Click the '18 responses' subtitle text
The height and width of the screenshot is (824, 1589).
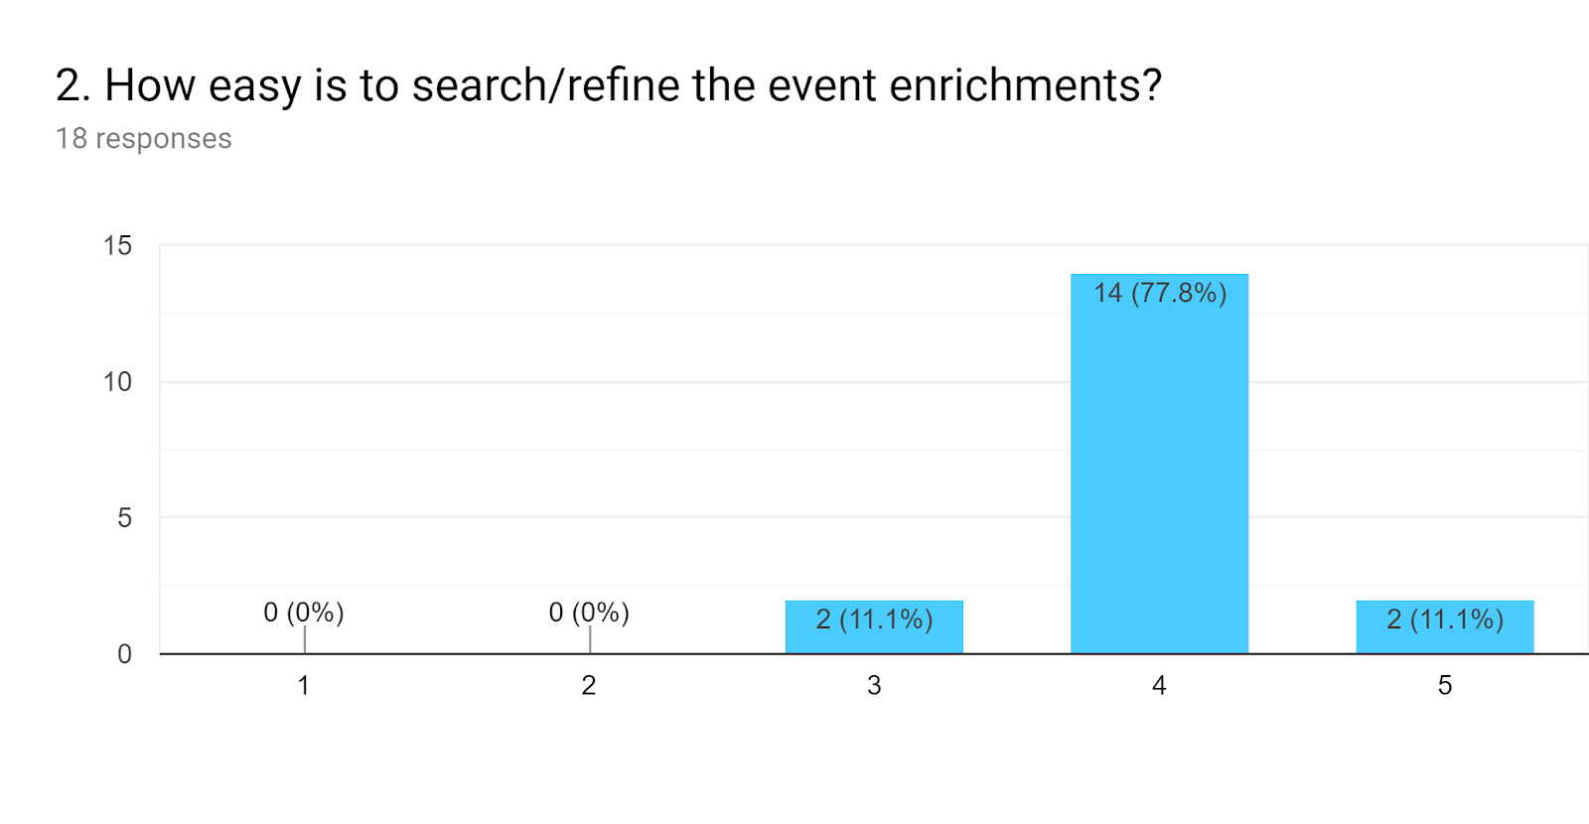click(x=144, y=139)
